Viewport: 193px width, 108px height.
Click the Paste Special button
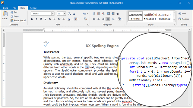pyautogui.click(x=18, y=20)
